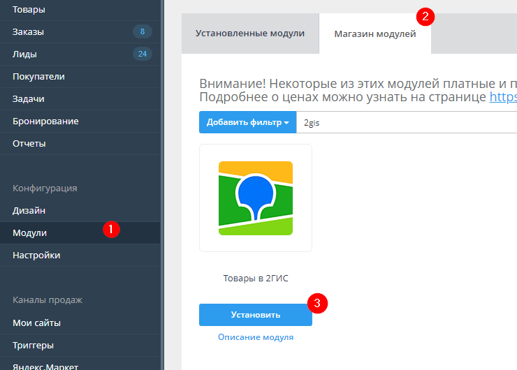The height and width of the screenshot is (370, 517).
Task: Select Модули in the sidebar
Action: (30, 232)
